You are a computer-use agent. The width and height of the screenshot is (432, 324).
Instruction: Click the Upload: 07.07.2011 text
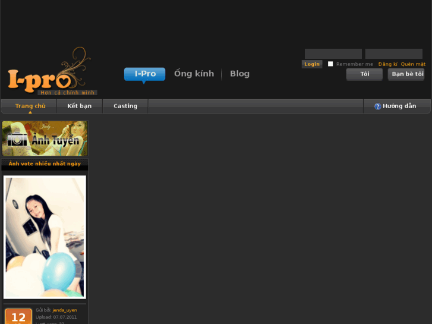pos(56,317)
